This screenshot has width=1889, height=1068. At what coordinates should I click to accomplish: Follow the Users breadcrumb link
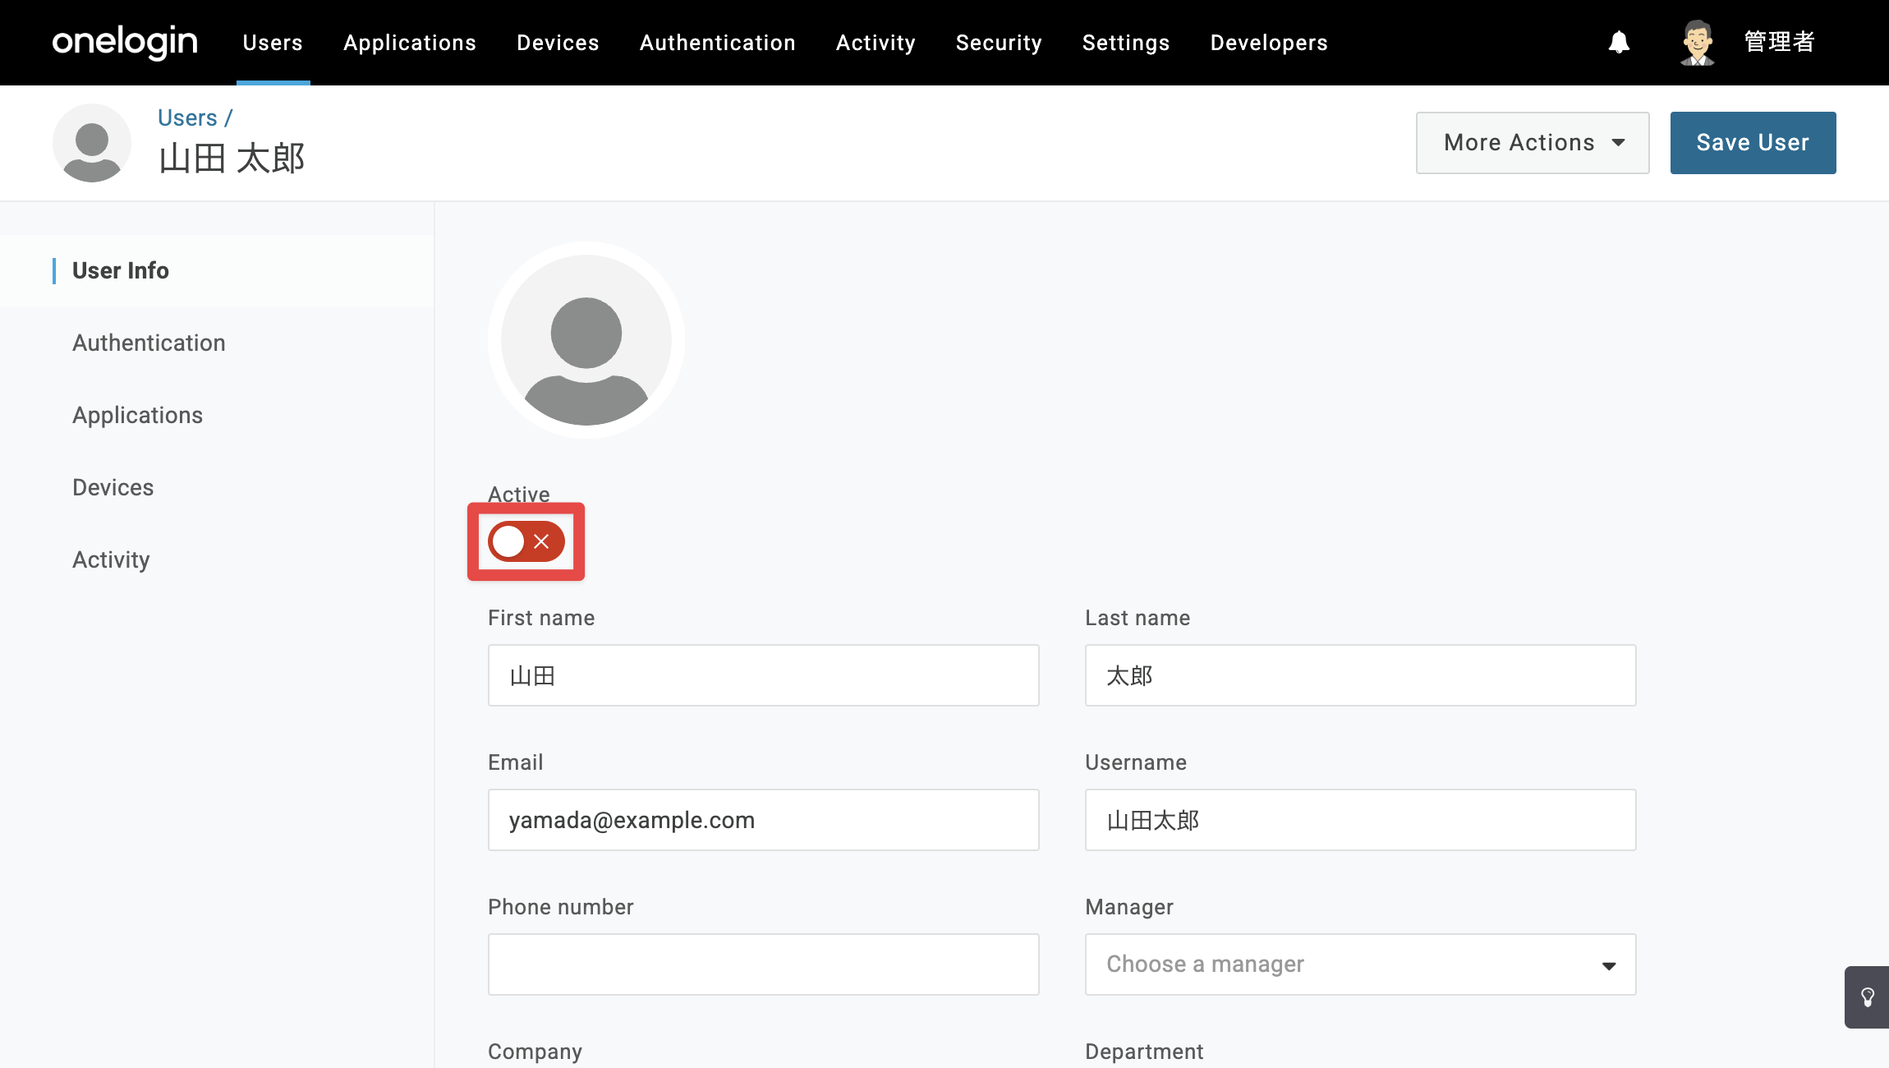[x=187, y=117]
